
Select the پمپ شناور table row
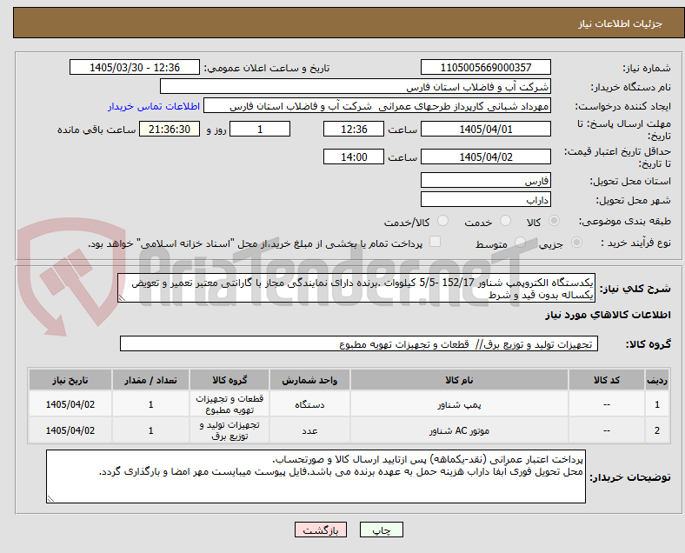tap(349, 404)
